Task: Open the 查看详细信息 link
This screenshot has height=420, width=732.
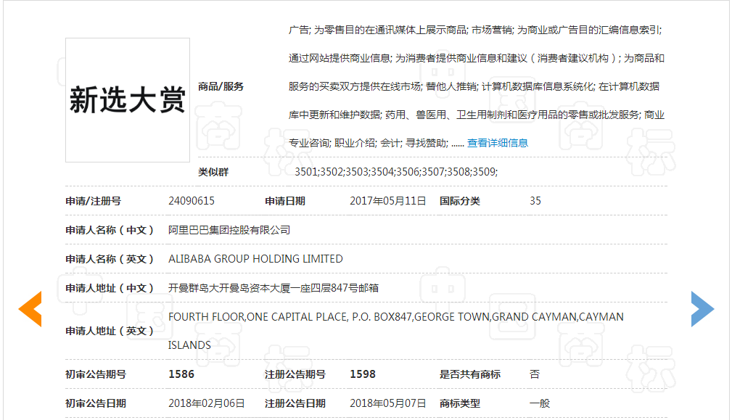Action: tap(498, 143)
